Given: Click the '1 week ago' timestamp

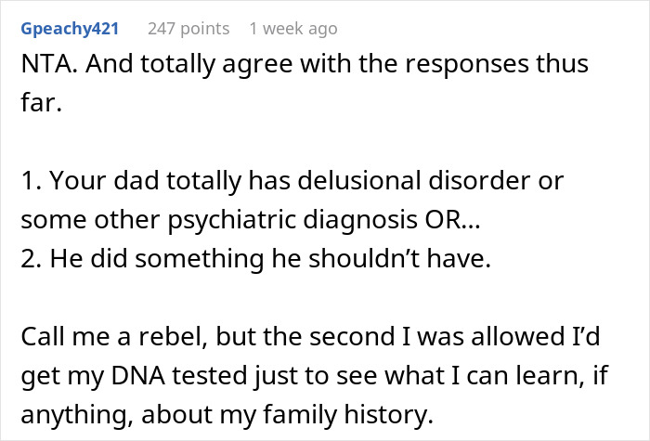Looking at the screenshot, I should [x=292, y=29].
